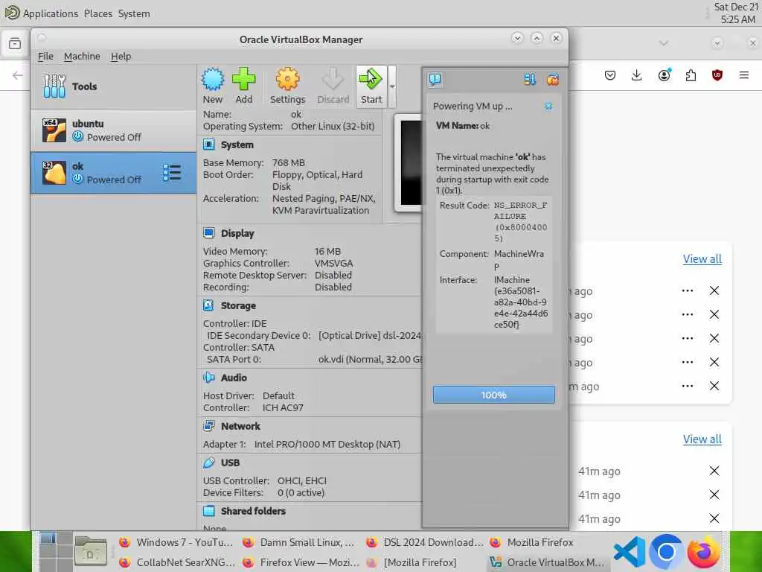
Task: Click the upper View all link in Firefox
Action: (702, 258)
